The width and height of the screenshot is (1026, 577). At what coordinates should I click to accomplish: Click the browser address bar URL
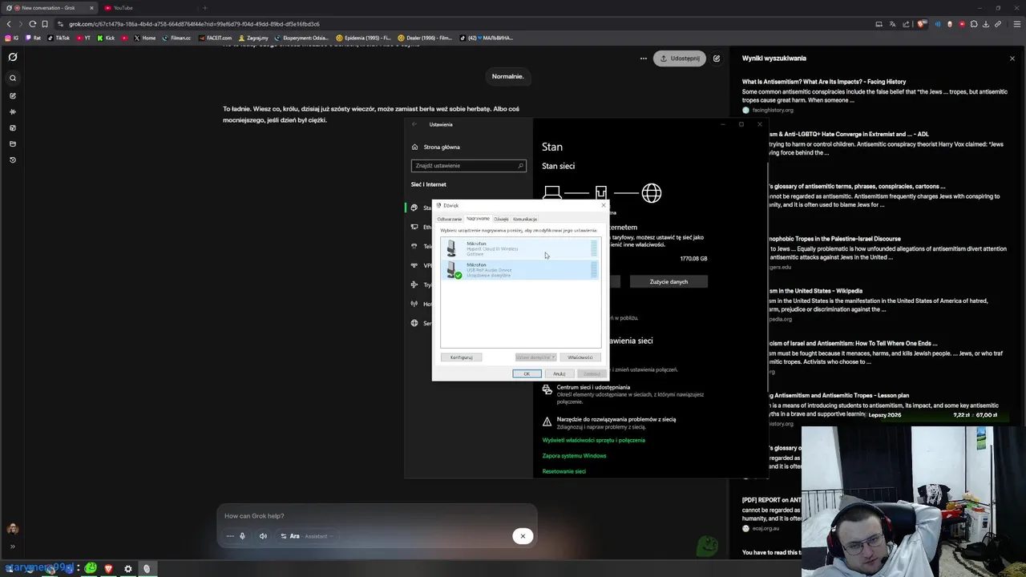194,24
